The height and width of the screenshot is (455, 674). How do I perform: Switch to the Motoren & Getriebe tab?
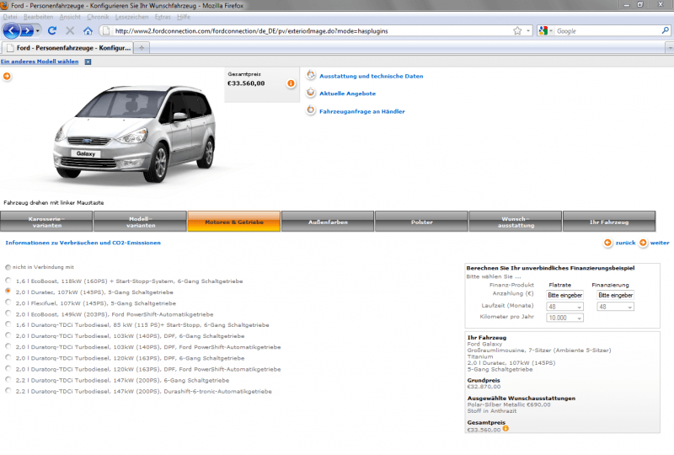(x=234, y=222)
